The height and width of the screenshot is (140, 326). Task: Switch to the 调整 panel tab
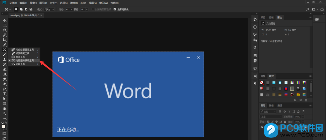tap(263, 76)
